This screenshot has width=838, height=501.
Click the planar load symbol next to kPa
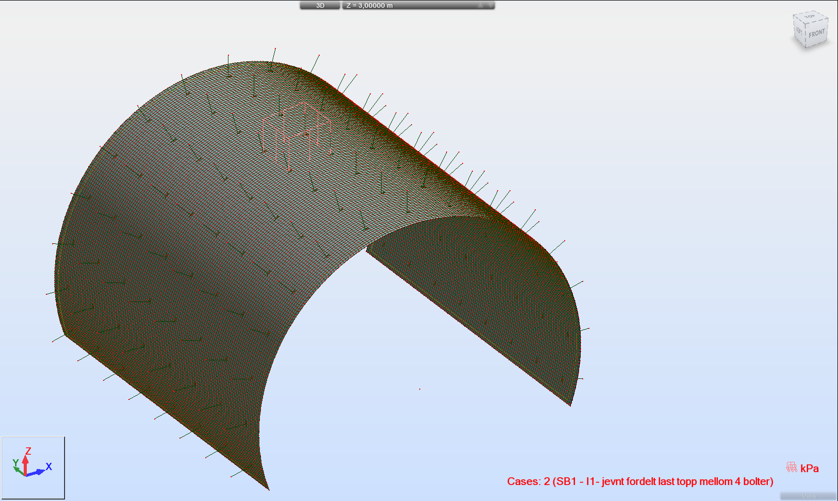click(792, 467)
